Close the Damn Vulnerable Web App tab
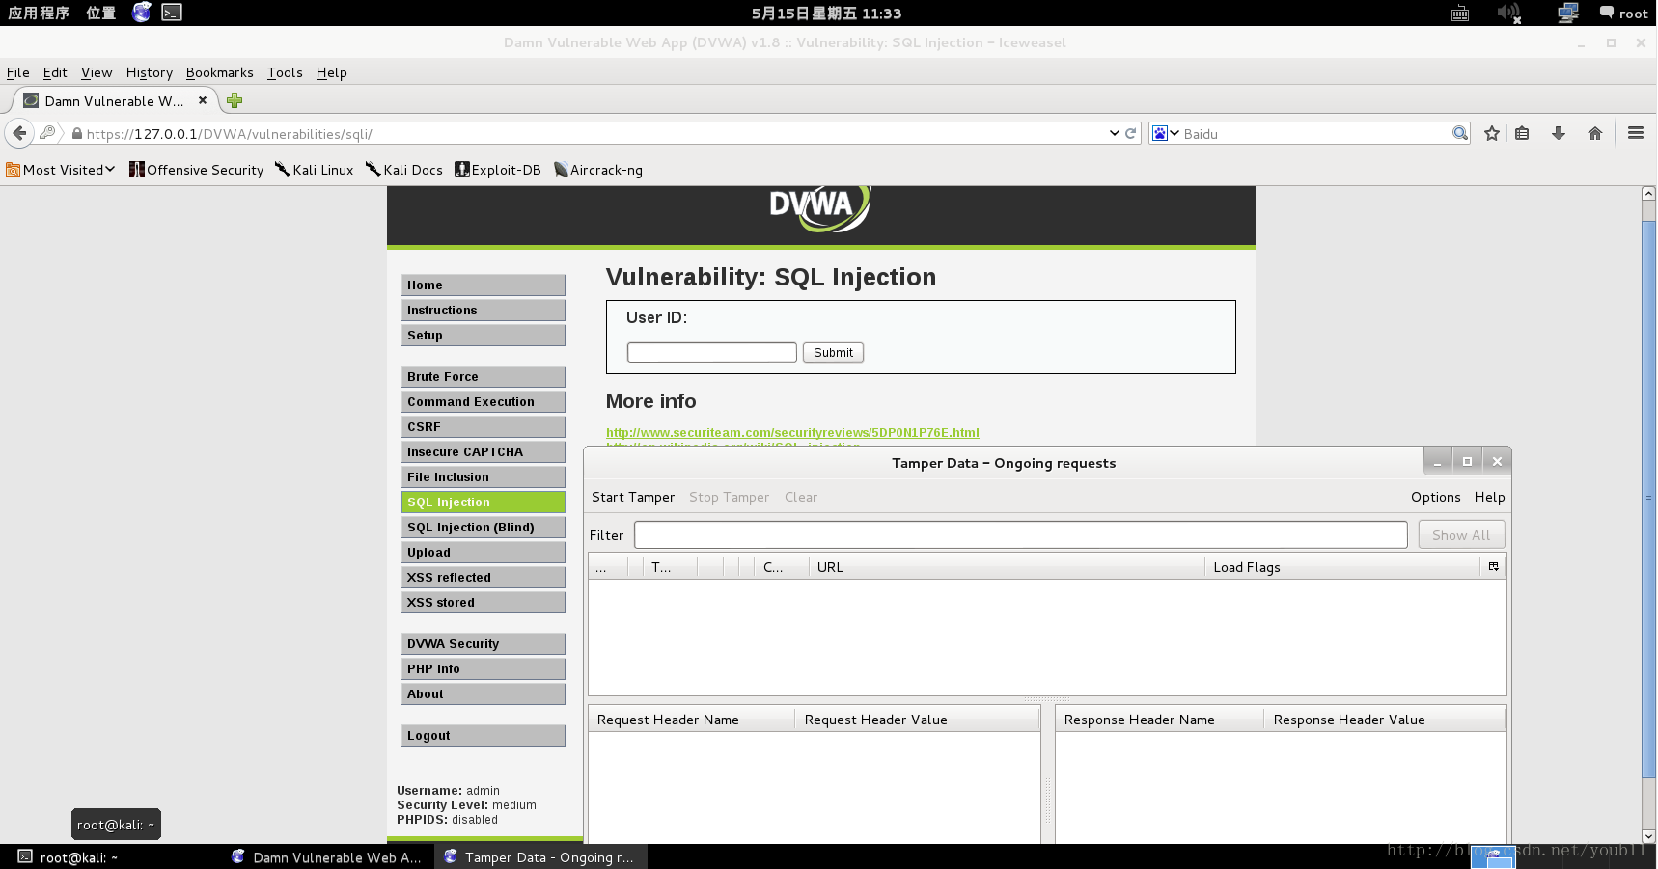Image resolution: width=1658 pixels, height=869 pixels. [203, 100]
